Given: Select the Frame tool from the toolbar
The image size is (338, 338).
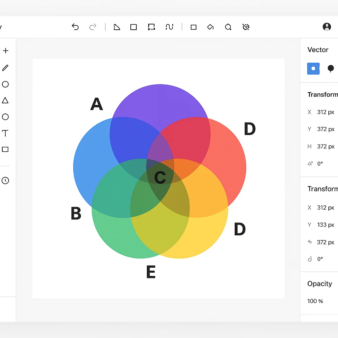Looking at the screenshot, I should pyautogui.click(x=152, y=27).
